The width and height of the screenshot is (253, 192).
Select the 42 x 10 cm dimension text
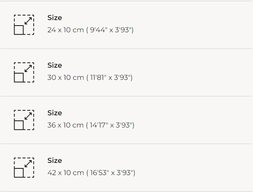click(65, 173)
